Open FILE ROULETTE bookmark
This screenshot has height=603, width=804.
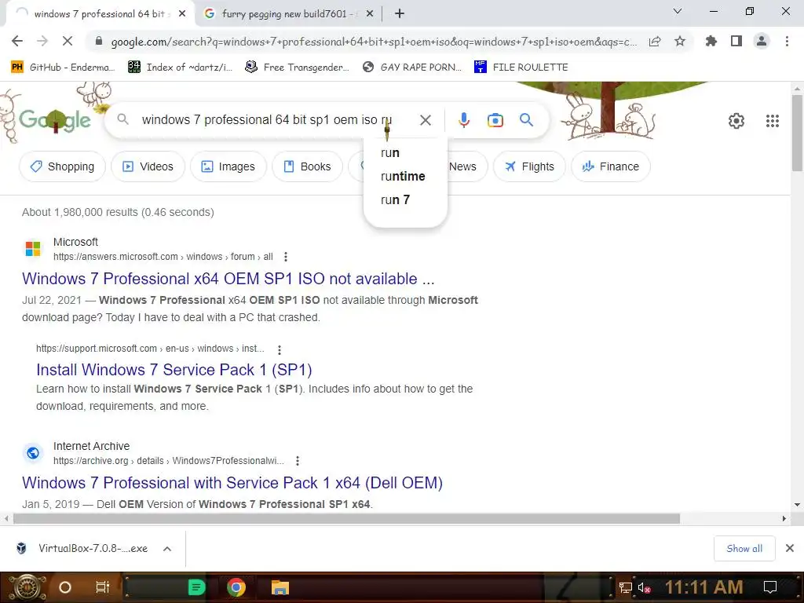pos(521,68)
